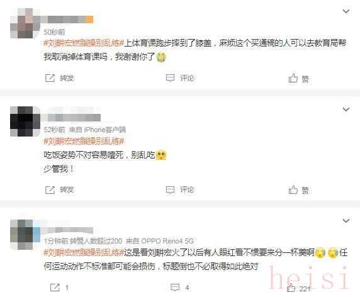Open the 4 comments on third post
The image size is (360, 297).
180,288
